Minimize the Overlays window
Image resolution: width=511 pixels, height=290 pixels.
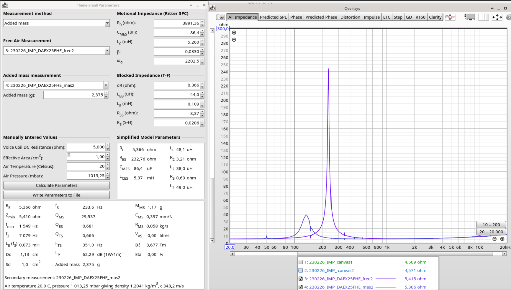pyautogui.click(x=499, y=8)
